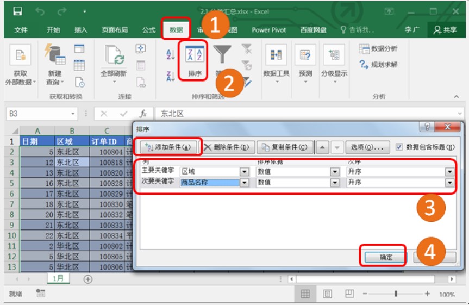Click the sort dialog help question icon

(427, 127)
